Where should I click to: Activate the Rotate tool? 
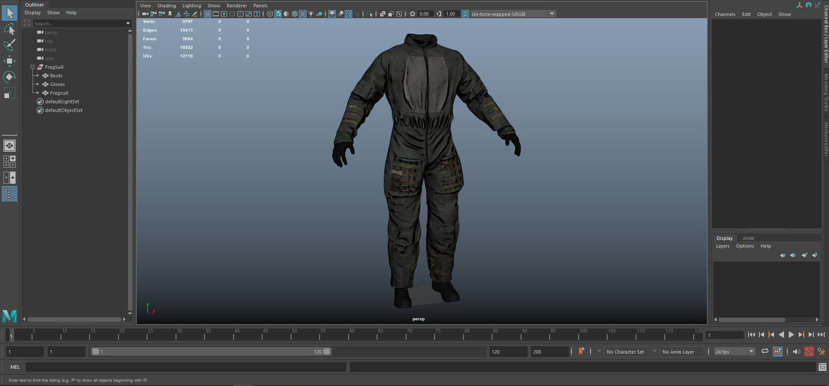click(x=9, y=76)
